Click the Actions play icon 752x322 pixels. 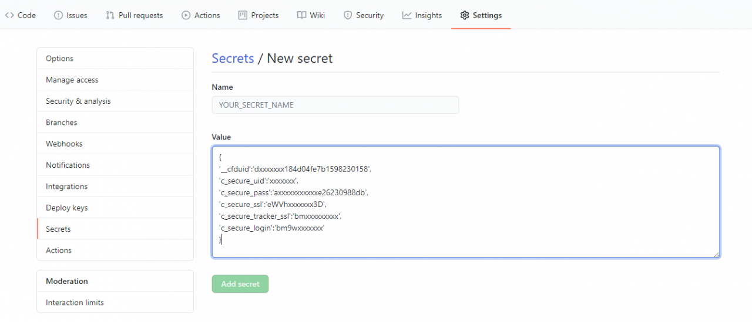[186, 15]
